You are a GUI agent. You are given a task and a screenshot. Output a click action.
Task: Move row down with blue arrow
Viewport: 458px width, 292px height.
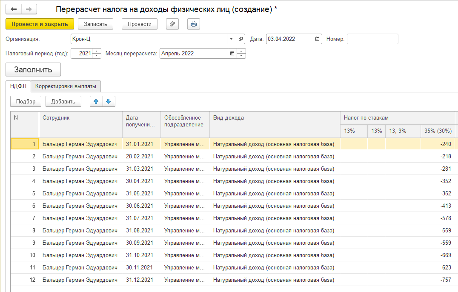[109, 101]
